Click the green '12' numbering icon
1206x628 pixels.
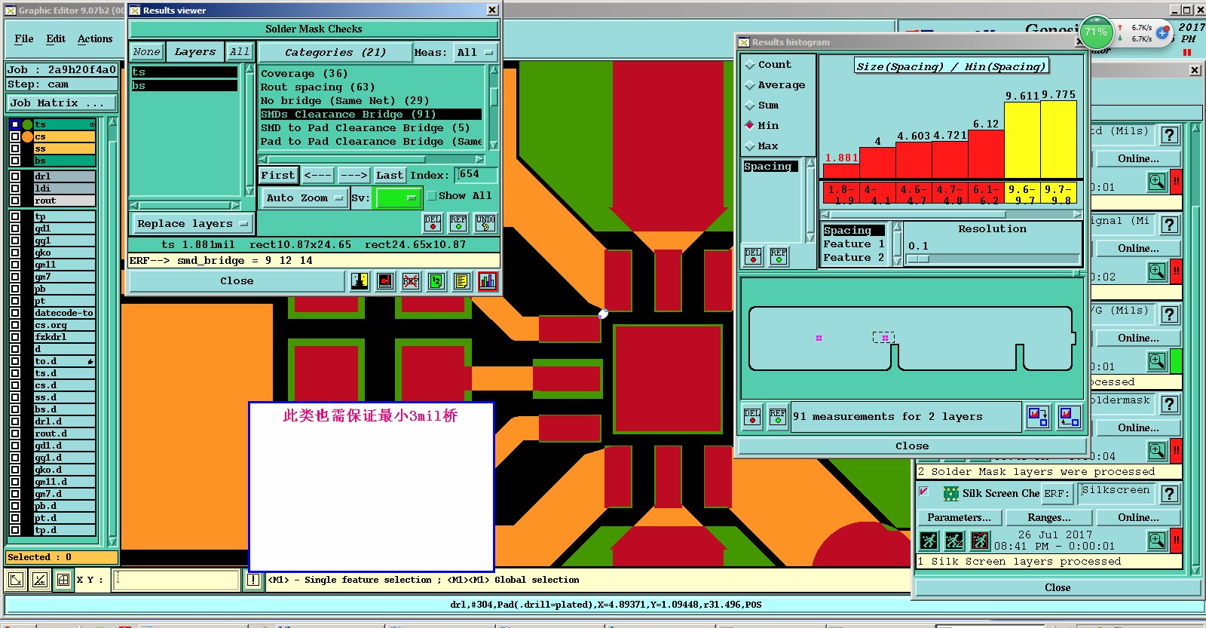(x=436, y=281)
